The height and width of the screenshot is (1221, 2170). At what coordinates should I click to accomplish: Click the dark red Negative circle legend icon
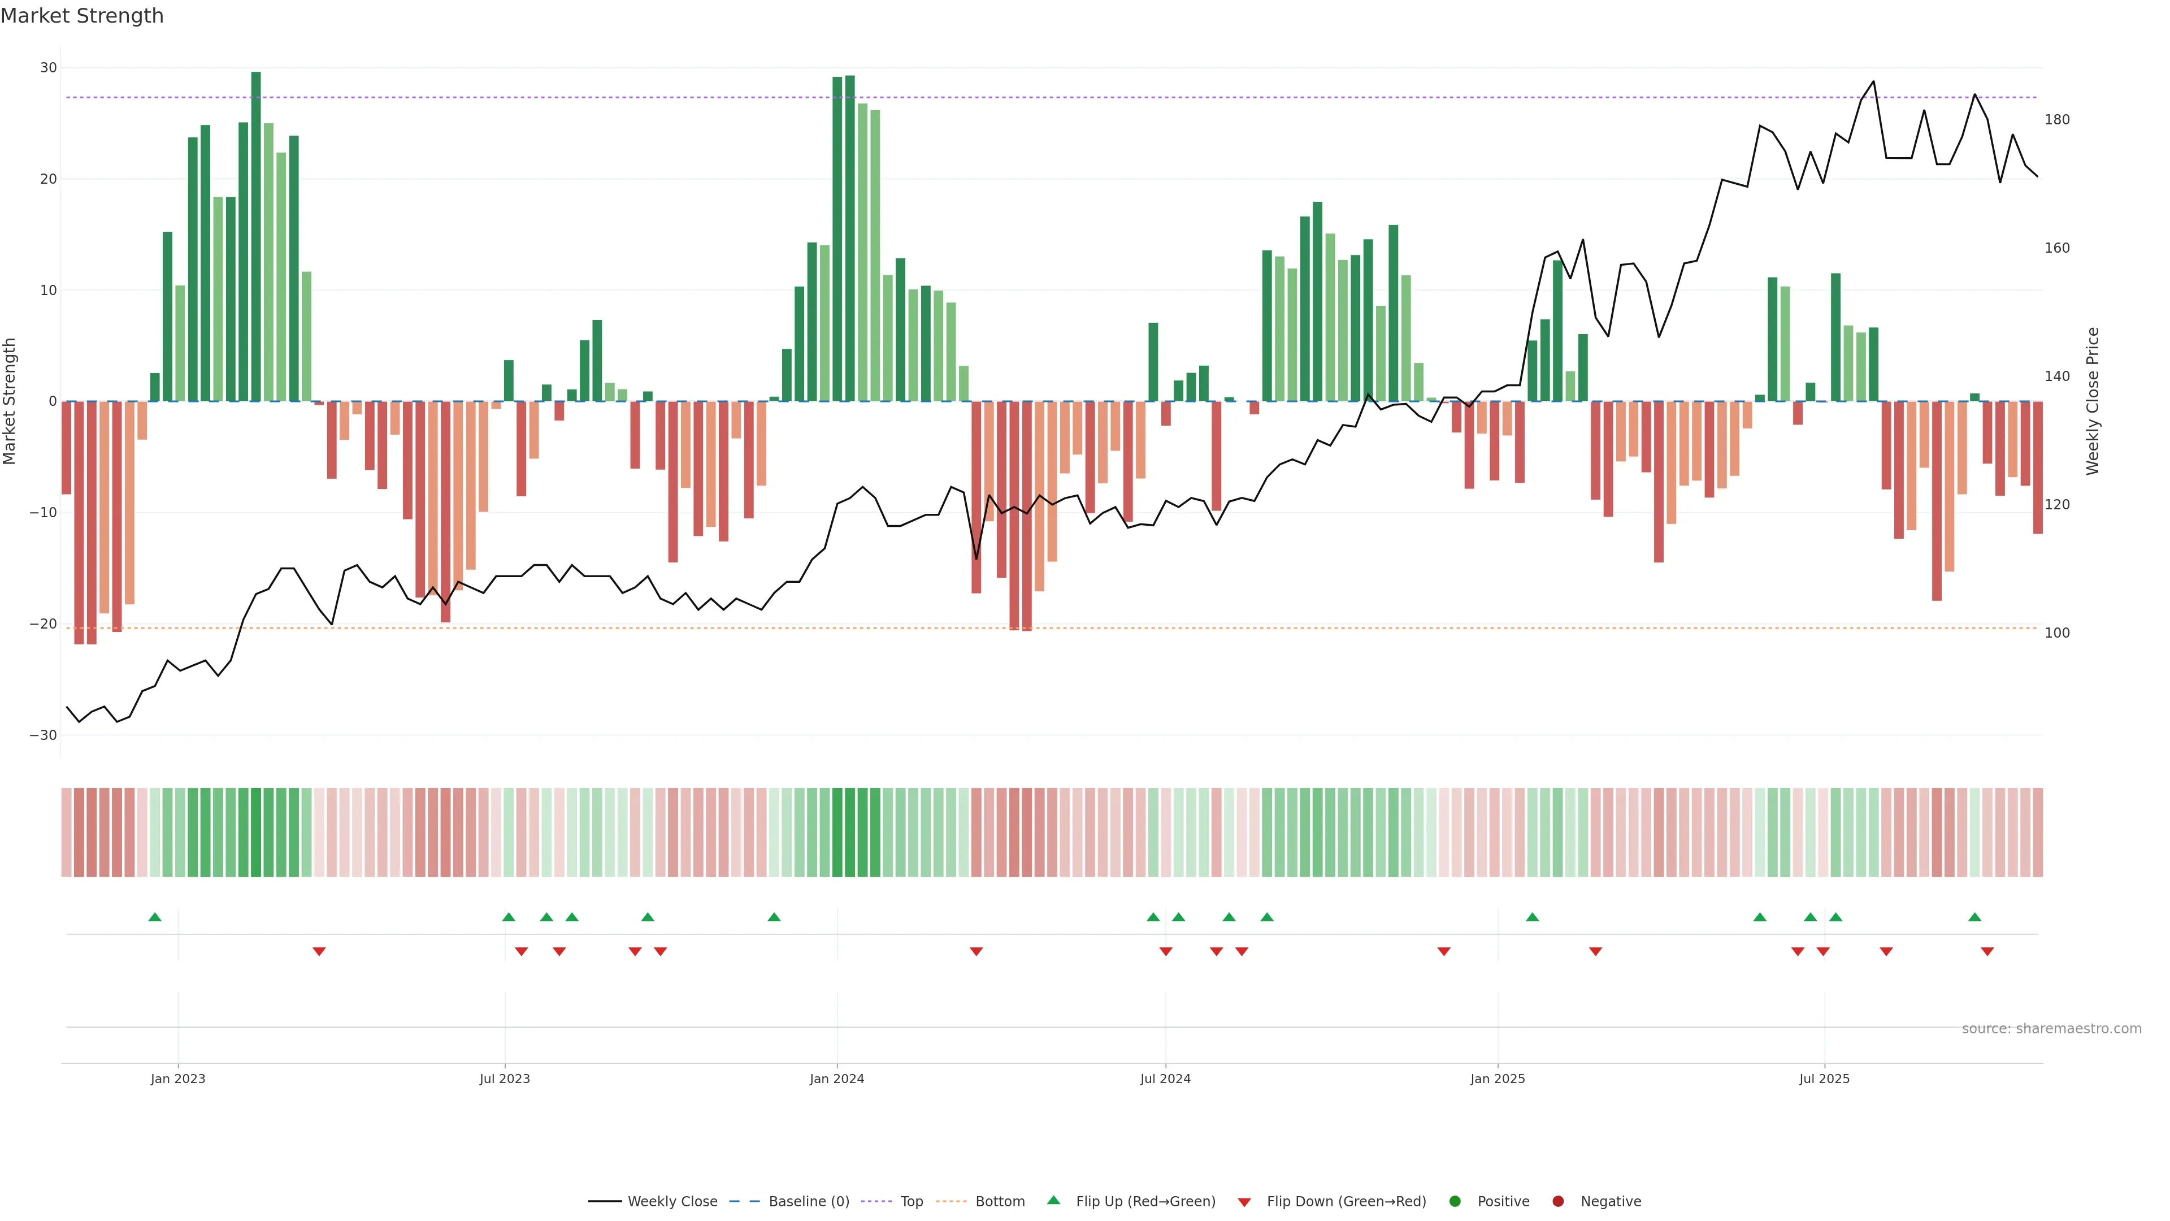coord(1557,1202)
